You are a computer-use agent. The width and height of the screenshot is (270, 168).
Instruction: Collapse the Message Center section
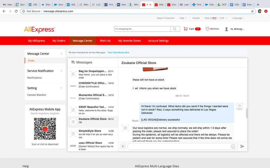click(x=61, y=54)
